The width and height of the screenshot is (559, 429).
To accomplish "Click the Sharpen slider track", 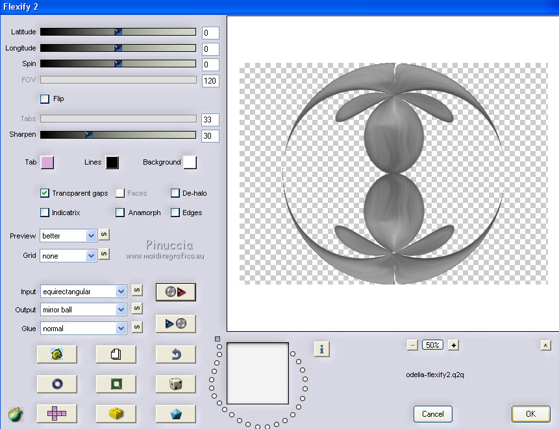I will coord(118,134).
